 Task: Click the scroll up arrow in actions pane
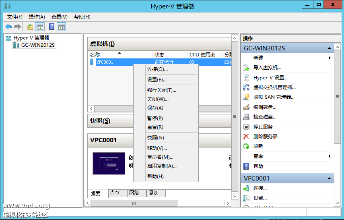point(338,47)
